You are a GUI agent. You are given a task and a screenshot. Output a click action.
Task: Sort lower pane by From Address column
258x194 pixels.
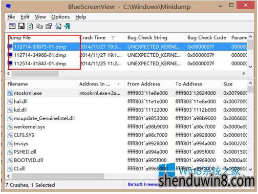pos(149,84)
